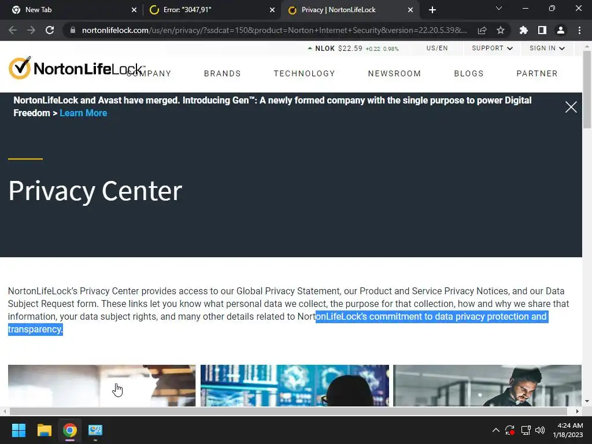Share this page icon
Viewport: 592px width, 444px height.
(482, 30)
